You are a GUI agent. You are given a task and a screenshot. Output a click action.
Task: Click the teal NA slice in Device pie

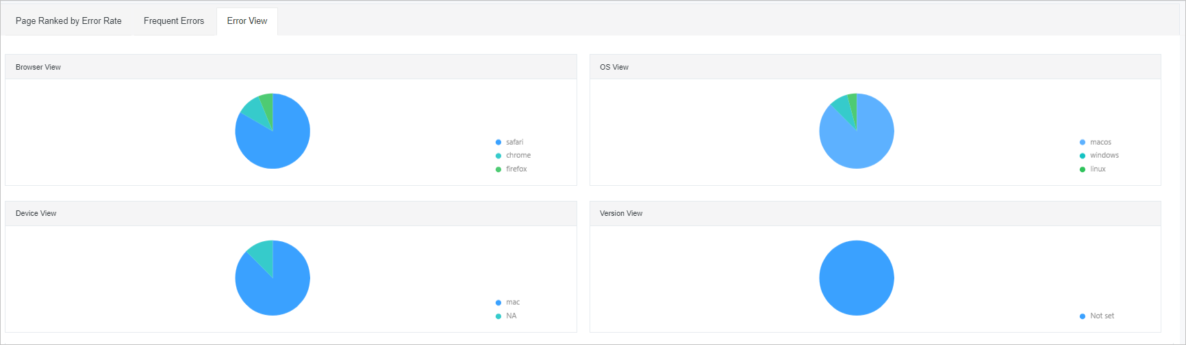[264, 253]
